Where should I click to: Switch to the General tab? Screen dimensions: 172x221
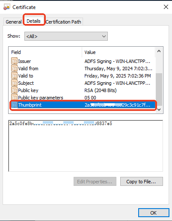(x=14, y=22)
